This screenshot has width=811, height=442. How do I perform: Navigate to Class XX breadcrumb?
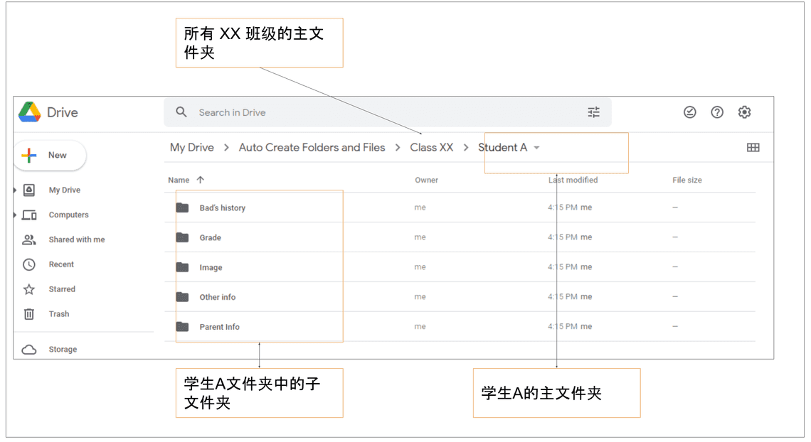pyautogui.click(x=431, y=148)
